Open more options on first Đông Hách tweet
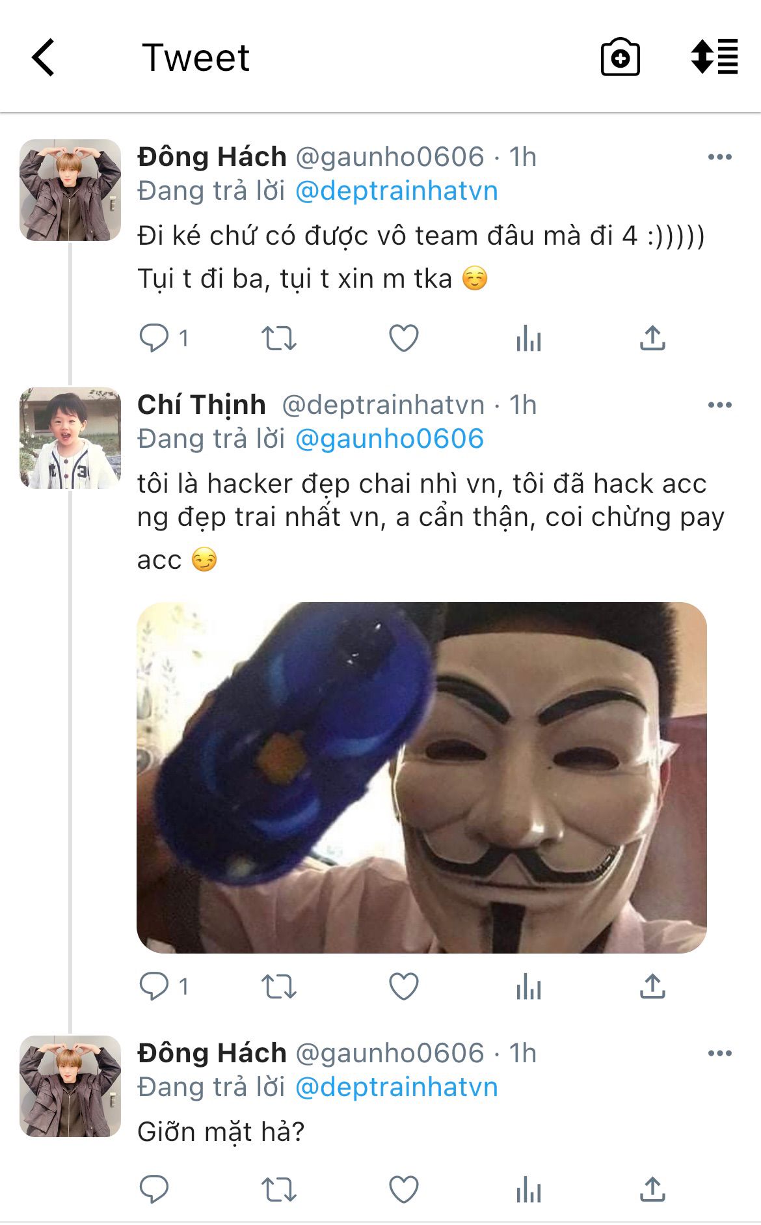Image resolution: width=761 pixels, height=1225 pixels. click(720, 157)
